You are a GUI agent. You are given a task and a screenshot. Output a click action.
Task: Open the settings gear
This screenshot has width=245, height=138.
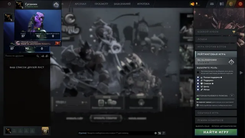[9, 4]
